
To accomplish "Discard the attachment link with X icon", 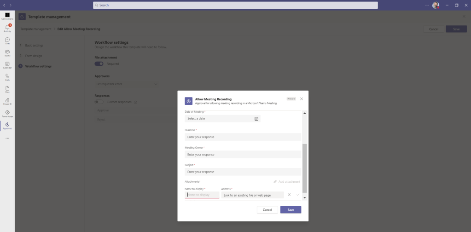I will pos(289,195).
